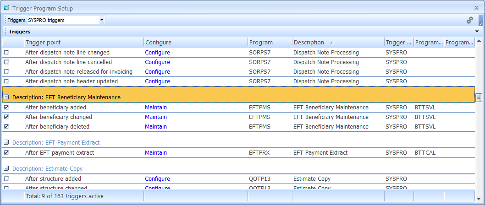Open the SYSPRO triggers combo box
This screenshot has height=205, width=485.
point(101,20)
